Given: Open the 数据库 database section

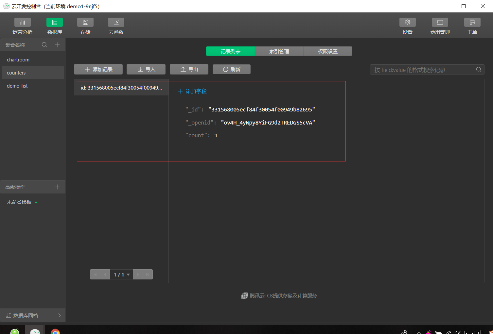Looking at the screenshot, I should pos(55,26).
